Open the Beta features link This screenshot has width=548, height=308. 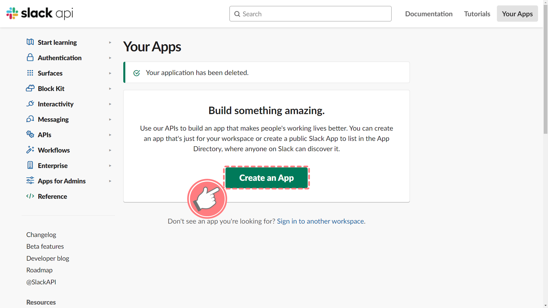pos(45,246)
